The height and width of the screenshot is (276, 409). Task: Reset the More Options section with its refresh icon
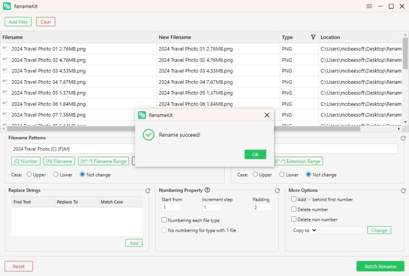(402, 190)
